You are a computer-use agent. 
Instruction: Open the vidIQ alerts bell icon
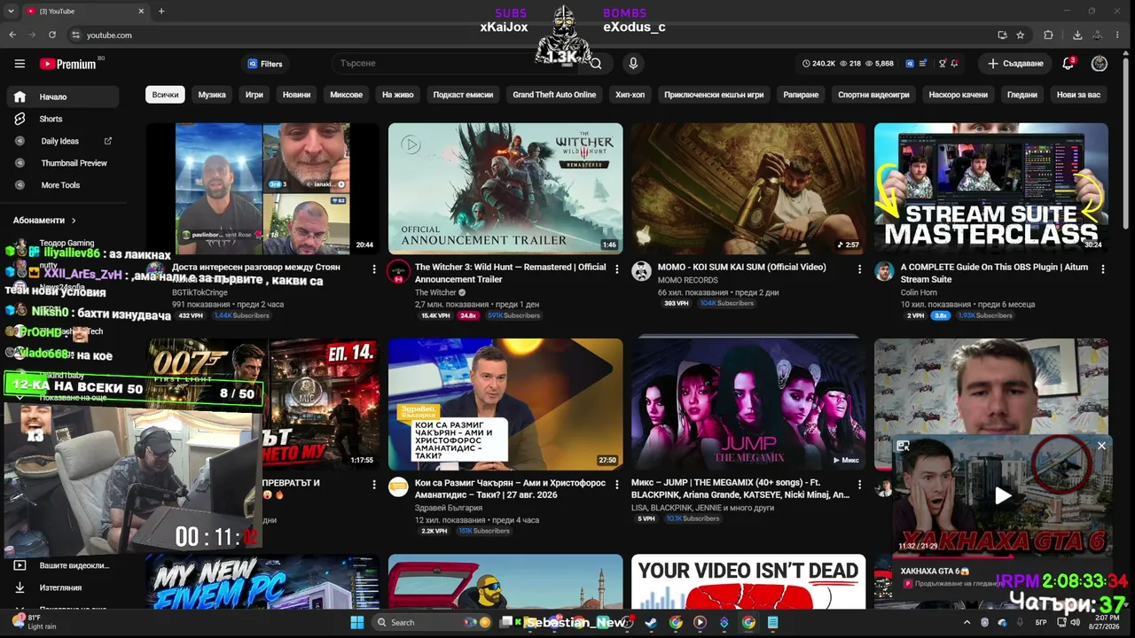955,64
